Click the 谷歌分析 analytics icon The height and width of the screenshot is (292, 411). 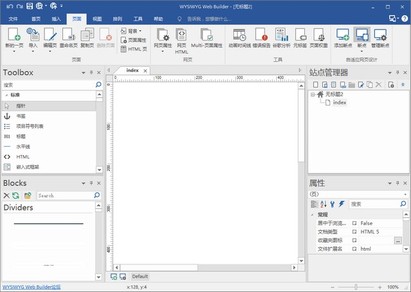[281, 36]
